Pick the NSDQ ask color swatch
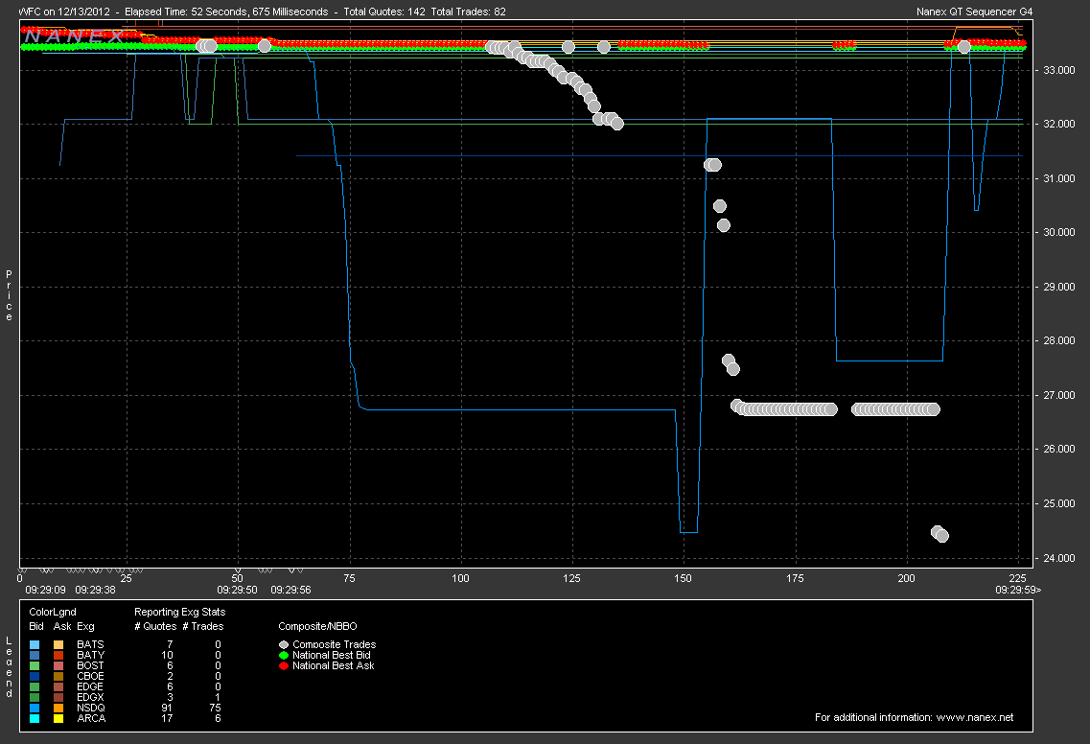The width and height of the screenshot is (1090, 744). (58, 708)
